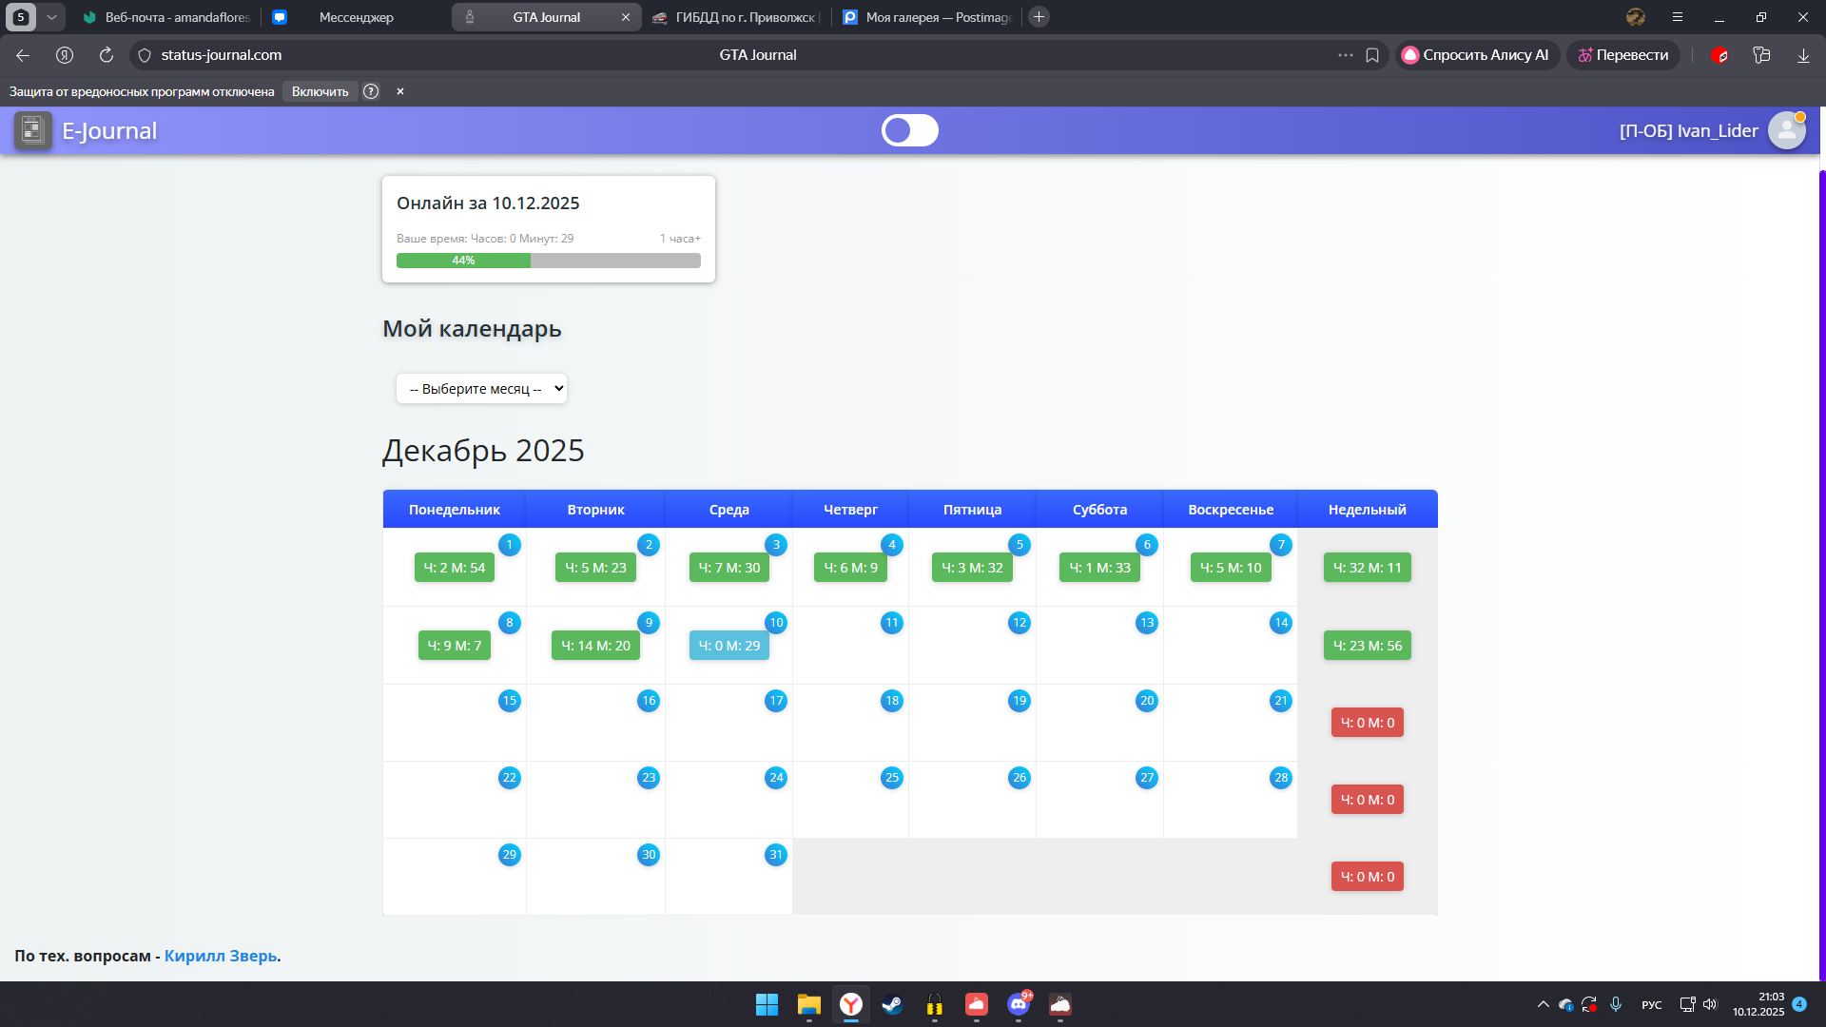Image resolution: width=1826 pixels, height=1027 pixels.
Task: Open Steam from the taskbar
Action: click(892, 1004)
